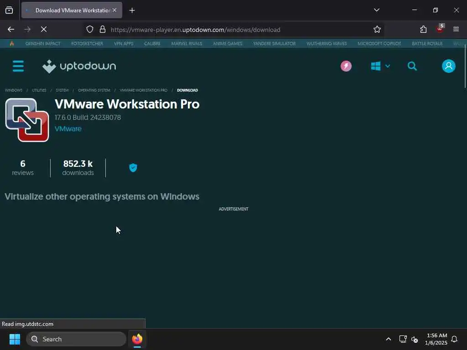467x350 pixels.
Task: Expand the platform selector chevron
Action: coord(388,66)
